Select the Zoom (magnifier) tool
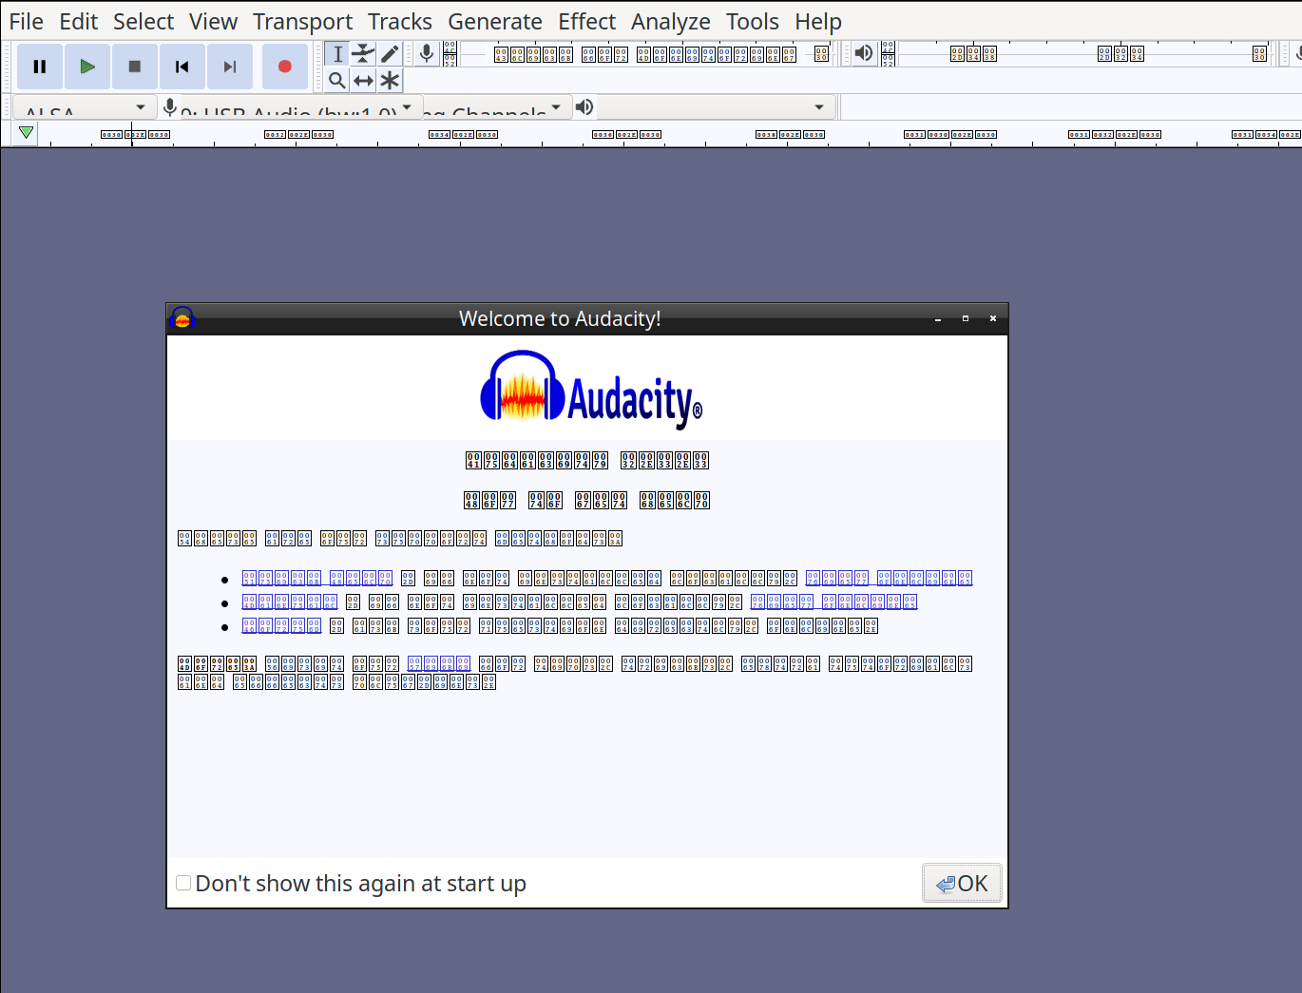The image size is (1302, 993). pyautogui.click(x=337, y=81)
